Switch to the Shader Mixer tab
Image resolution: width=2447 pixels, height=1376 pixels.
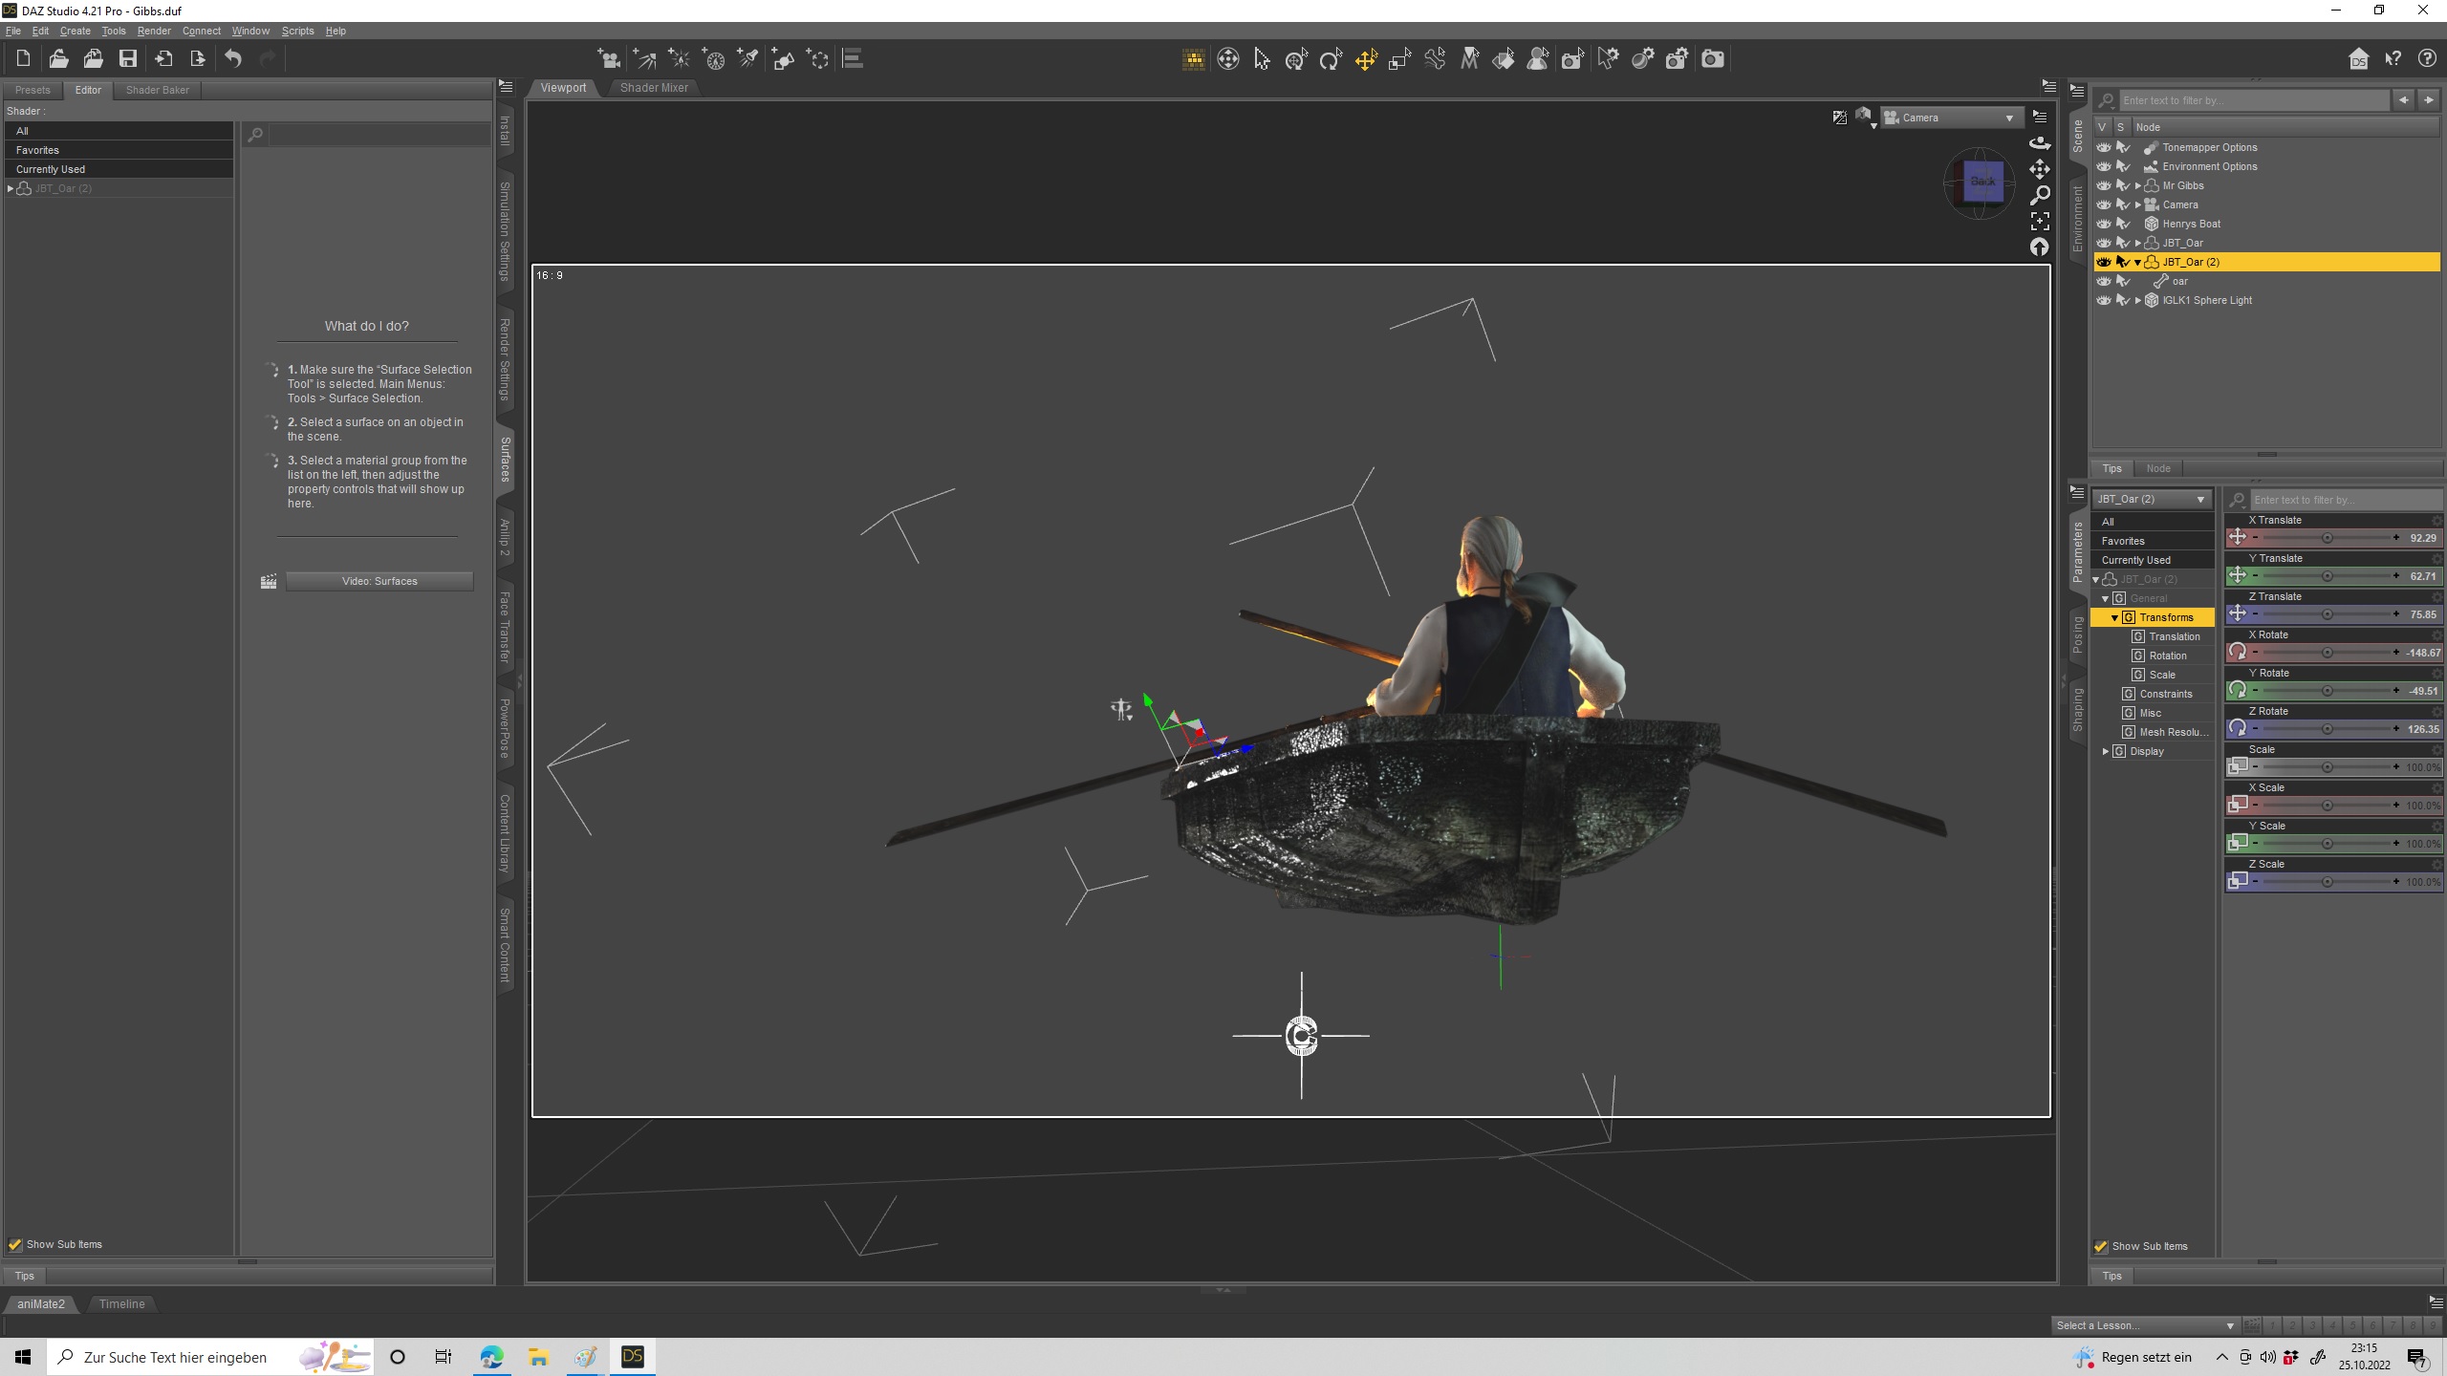click(x=654, y=88)
